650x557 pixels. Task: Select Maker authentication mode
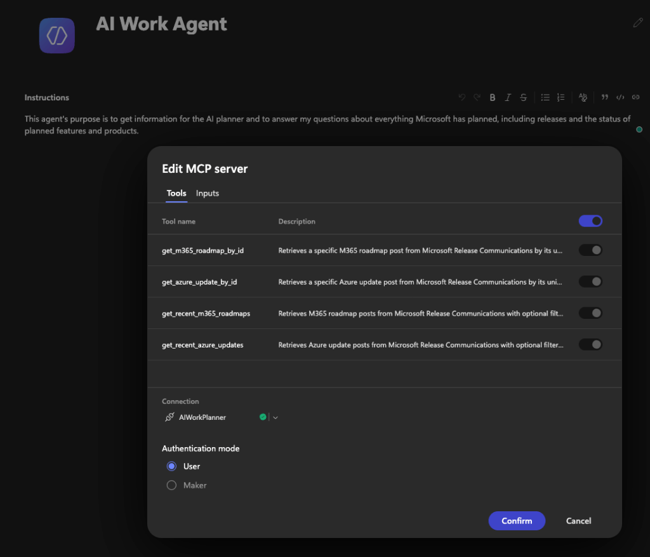pos(171,485)
